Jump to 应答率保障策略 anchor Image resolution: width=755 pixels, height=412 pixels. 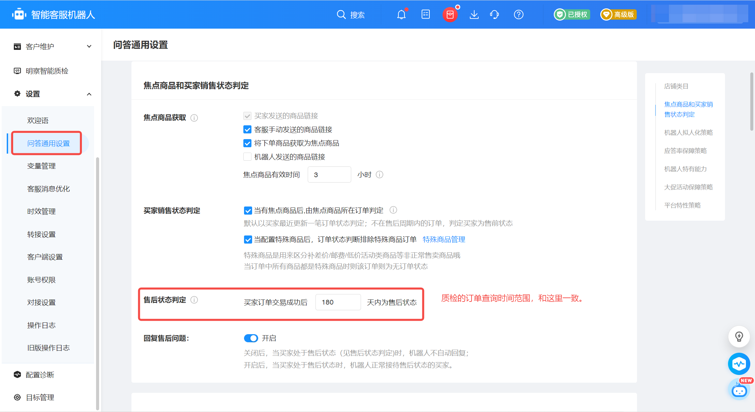[685, 151]
